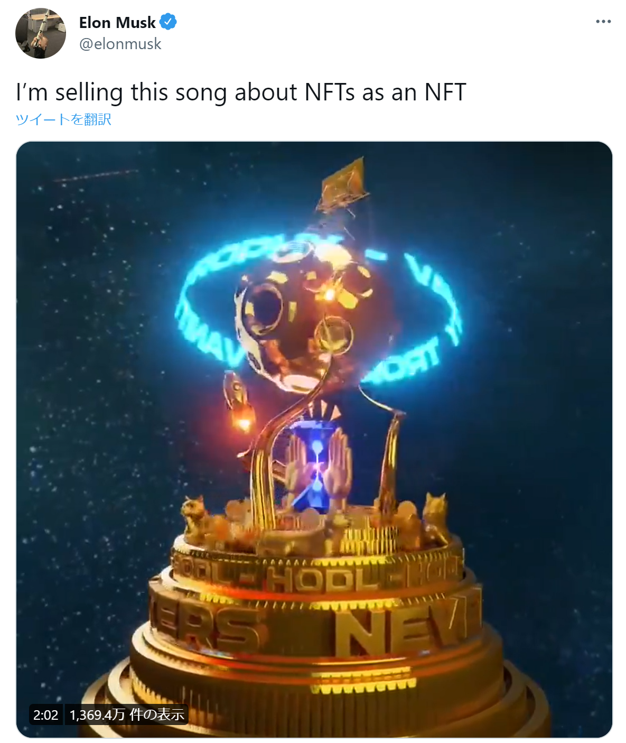Select the tweet text about NFTs
Screen dimensions: 626x743
[241, 92]
